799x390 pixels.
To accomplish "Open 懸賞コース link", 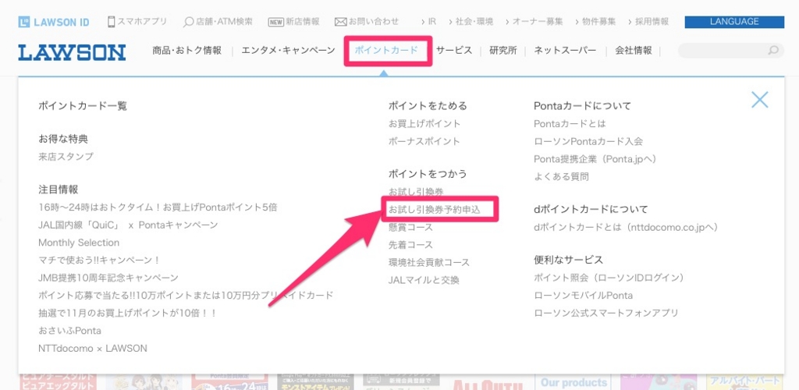I will click(410, 227).
